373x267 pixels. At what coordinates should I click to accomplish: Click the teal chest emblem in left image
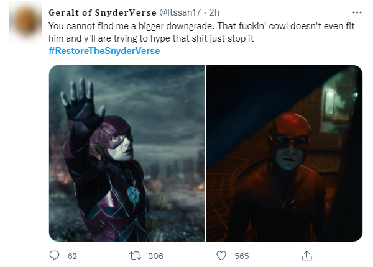tap(133, 194)
